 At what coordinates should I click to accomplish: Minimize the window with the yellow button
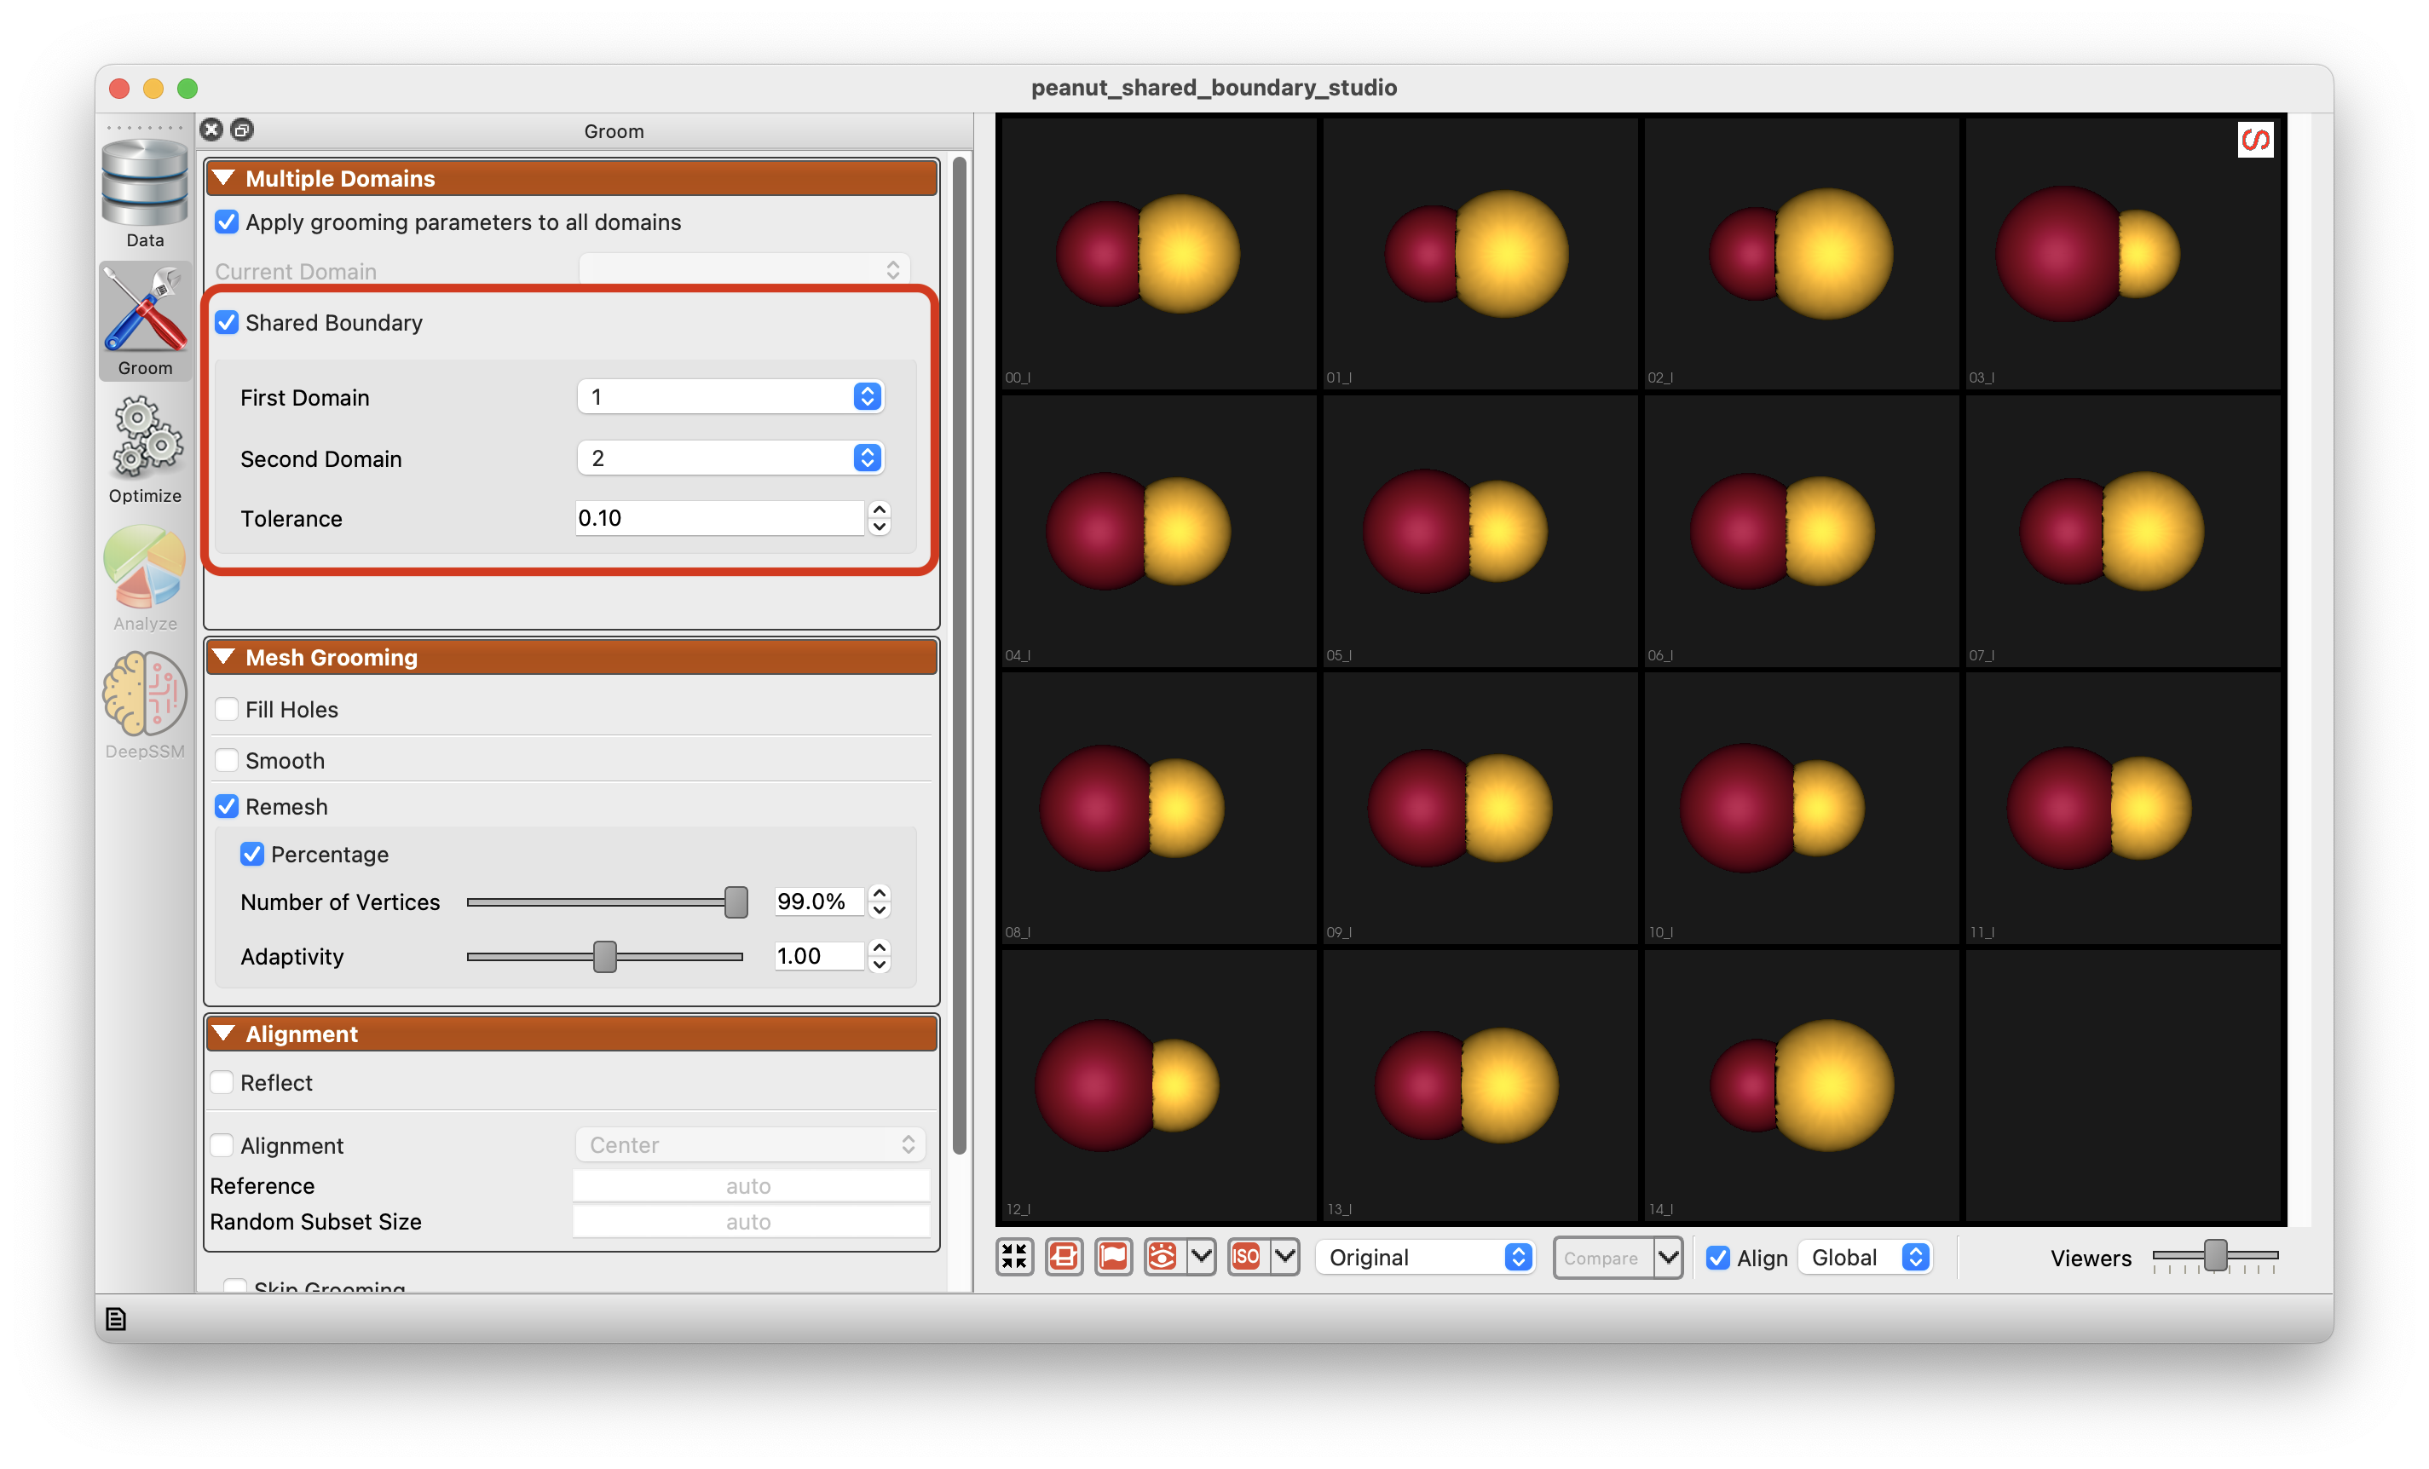click(x=153, y=89)
